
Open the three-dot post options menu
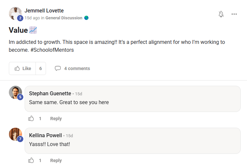pos(234,14)
